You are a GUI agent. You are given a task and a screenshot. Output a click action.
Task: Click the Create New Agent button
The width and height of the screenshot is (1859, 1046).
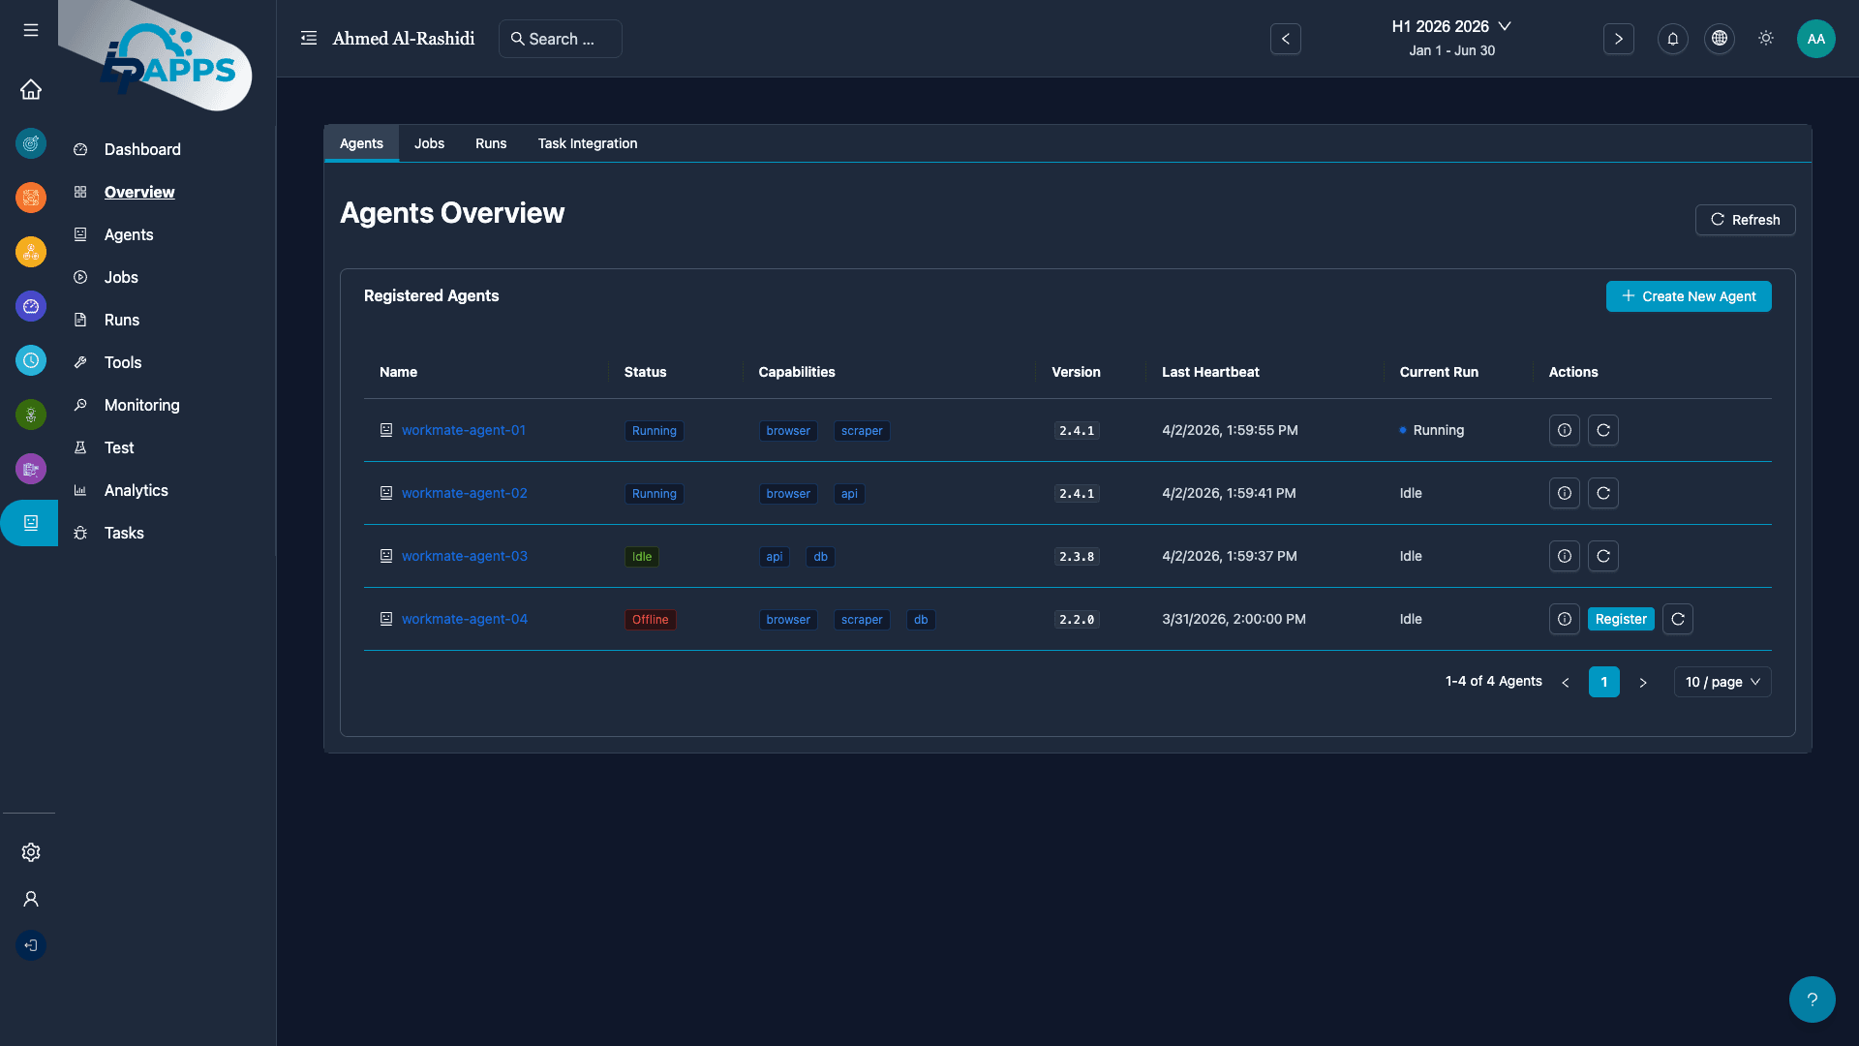point(1688,296)
